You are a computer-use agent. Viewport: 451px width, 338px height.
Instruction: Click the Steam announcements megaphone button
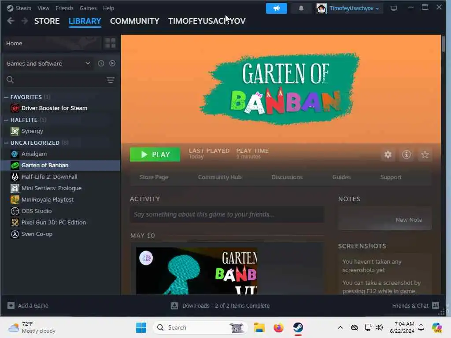pyautogui.click(x=277, y=8)
